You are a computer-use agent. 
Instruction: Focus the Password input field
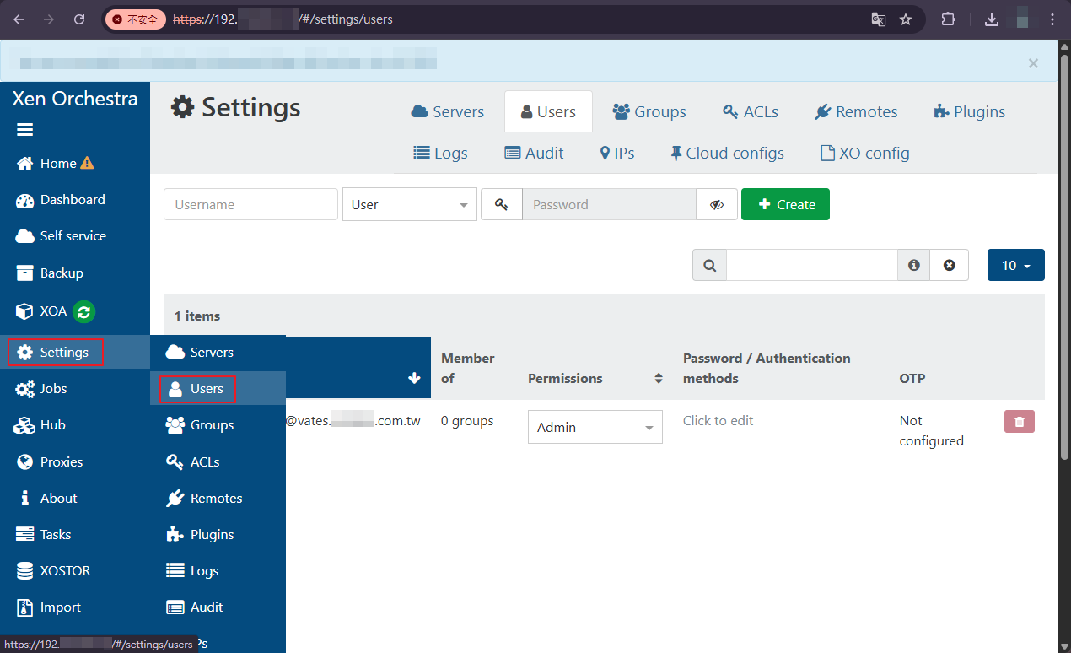pyautogui.click(x=609, y=204)
